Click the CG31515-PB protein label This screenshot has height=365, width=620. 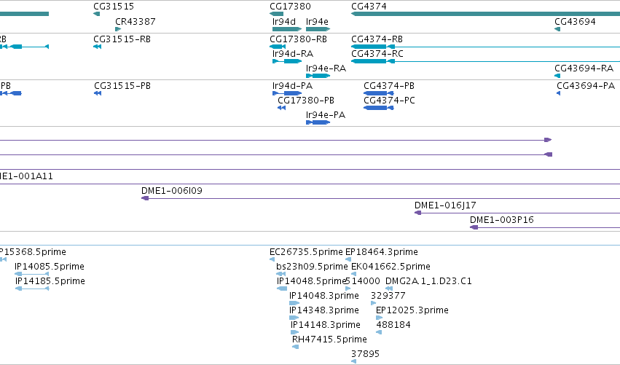coord(122,86)
